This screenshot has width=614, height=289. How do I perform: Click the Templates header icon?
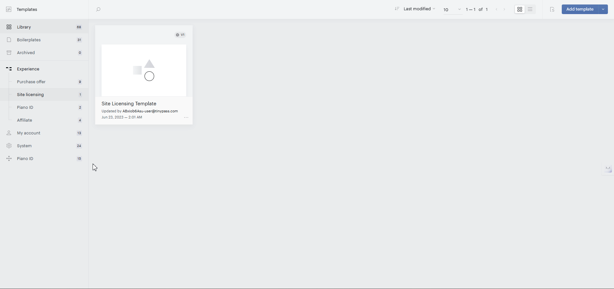tap(9, 9)
